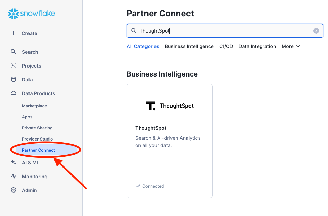Expand the More categories dropdown
The image size is (328, 216).
291,46
